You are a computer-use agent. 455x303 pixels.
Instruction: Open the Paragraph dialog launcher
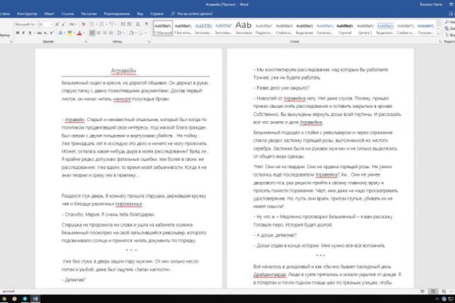(x=149, y=42)
